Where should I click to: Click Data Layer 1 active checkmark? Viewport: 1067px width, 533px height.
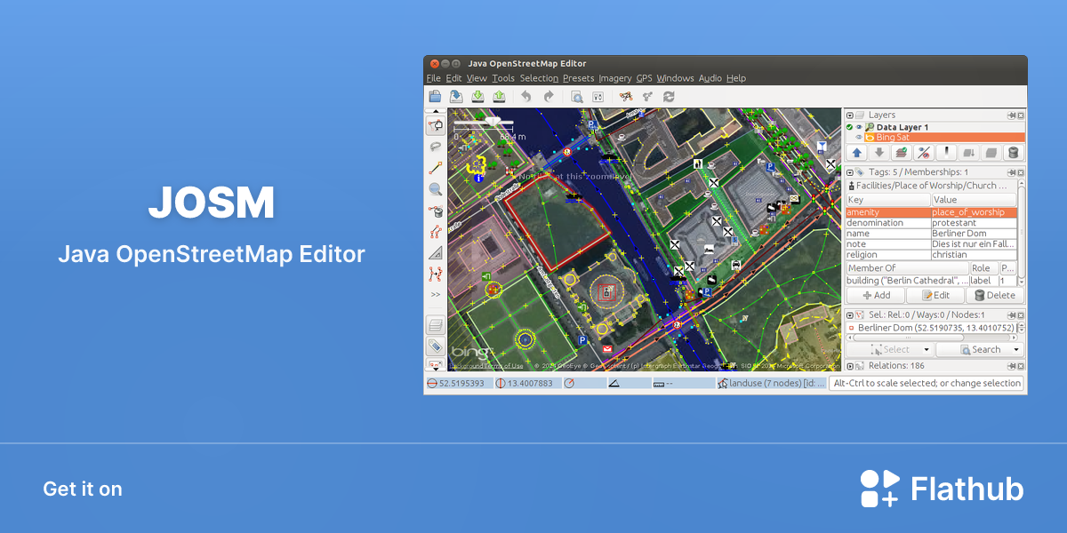pos(850,127)
